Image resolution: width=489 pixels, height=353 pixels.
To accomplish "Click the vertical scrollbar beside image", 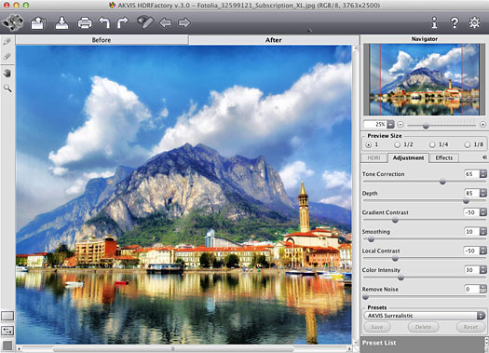I will [x=356, y=195].
